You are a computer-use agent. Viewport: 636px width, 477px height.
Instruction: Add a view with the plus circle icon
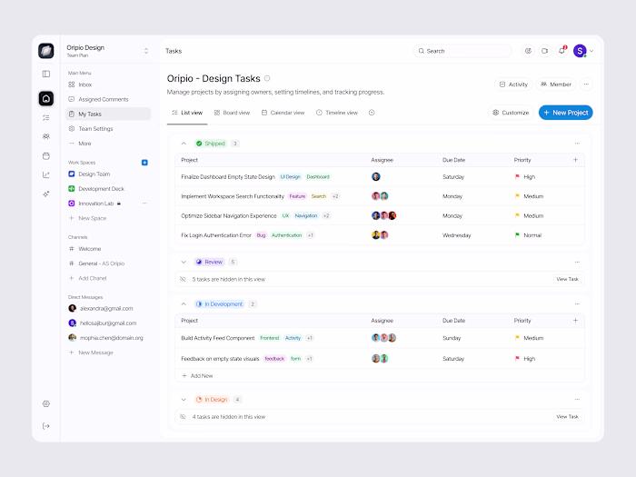372,113
